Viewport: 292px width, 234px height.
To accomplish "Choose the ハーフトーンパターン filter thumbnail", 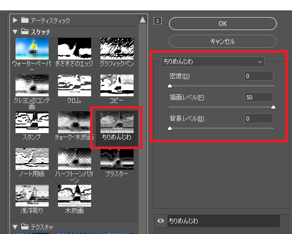I will point(75,159).
